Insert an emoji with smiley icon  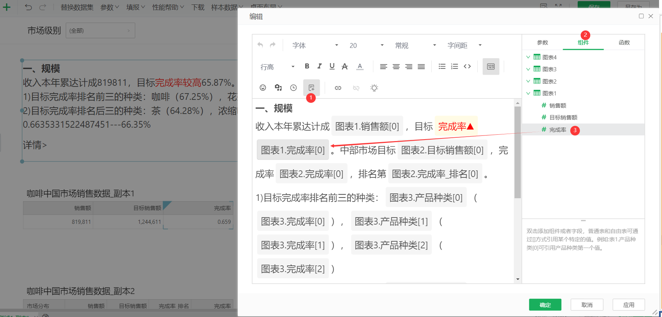pos(263,88)
